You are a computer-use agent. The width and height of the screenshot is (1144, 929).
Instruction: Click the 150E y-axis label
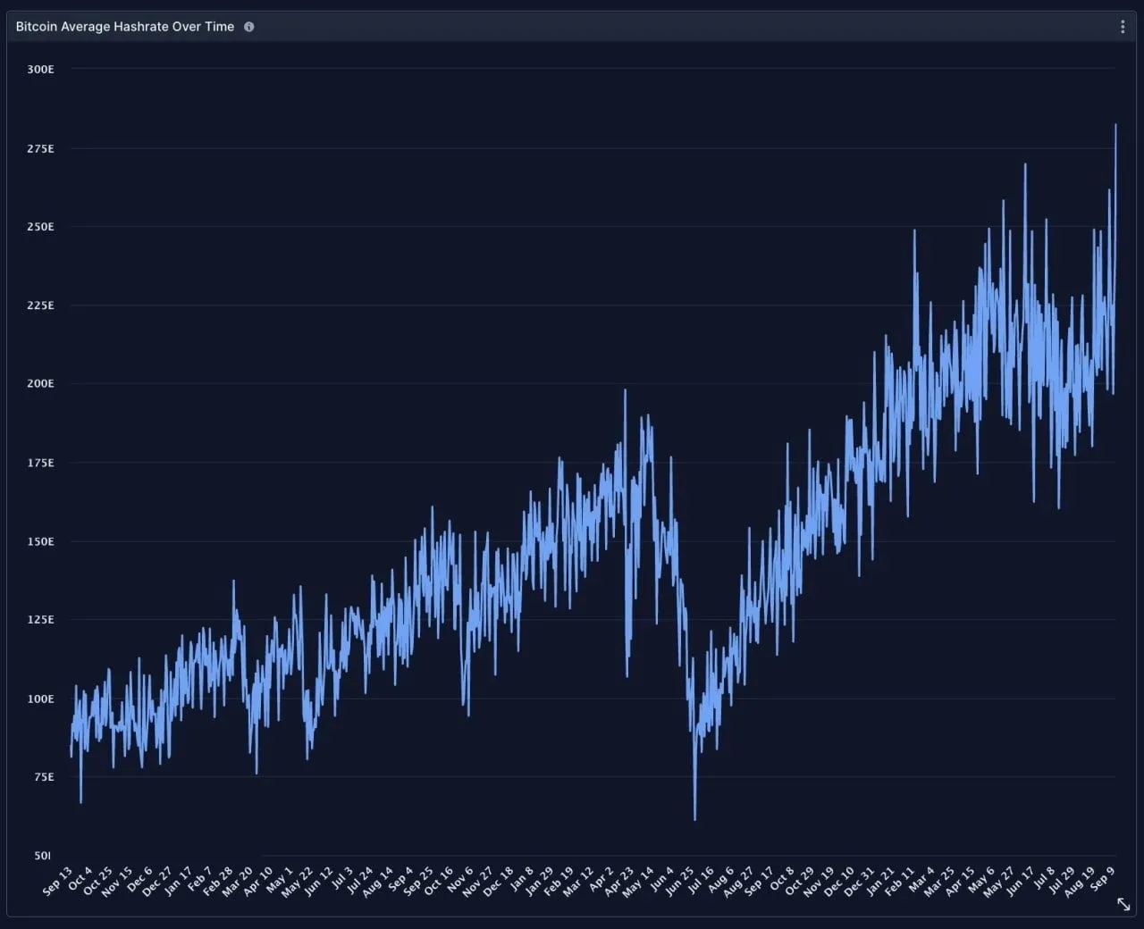coord(40,541)
